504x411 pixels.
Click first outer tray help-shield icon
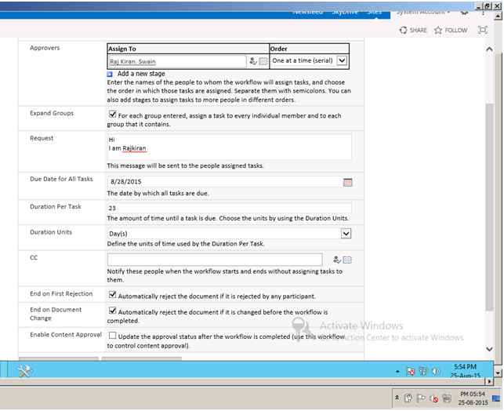pyautogui.click(x=408, y=398)
